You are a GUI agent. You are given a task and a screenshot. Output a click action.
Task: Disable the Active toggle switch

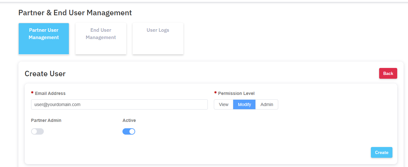[129, 131]
